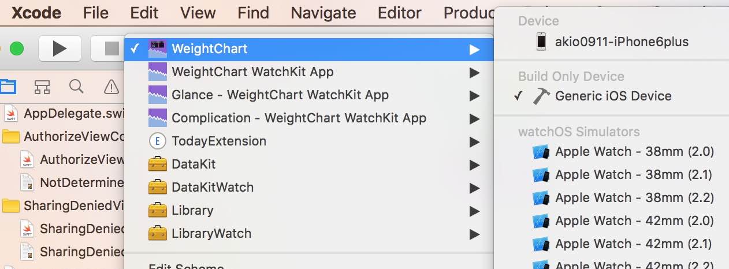Choose the DataKit framework toolbox icon
The height and width of the screenshot is (269, 729).
pyautogui.click(x=158, y=164)
